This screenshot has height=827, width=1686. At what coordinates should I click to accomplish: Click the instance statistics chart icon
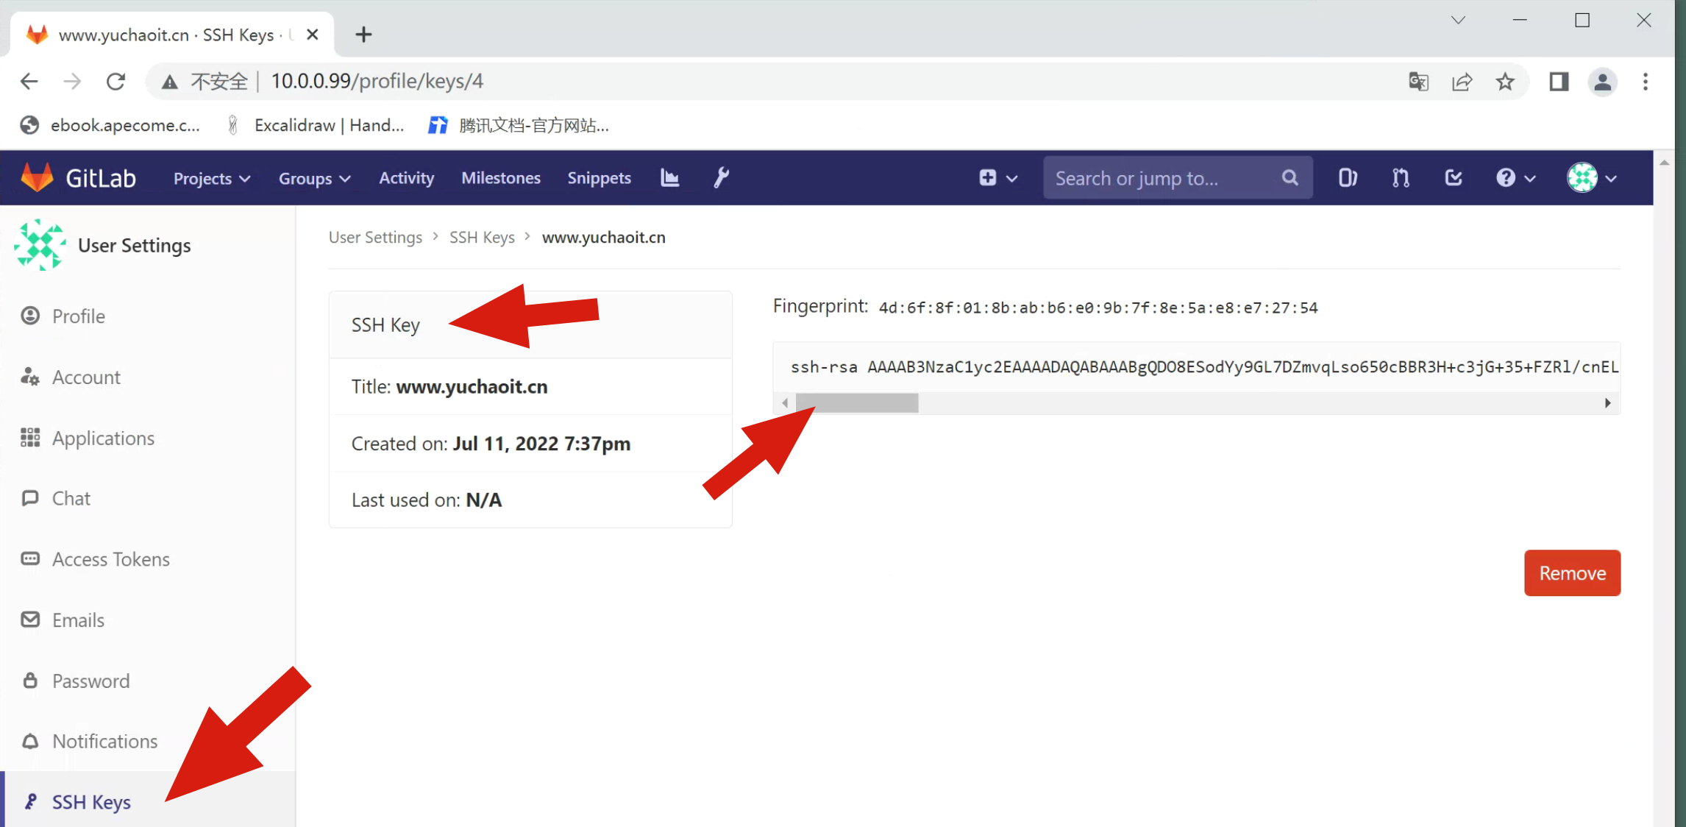[669, 177]
